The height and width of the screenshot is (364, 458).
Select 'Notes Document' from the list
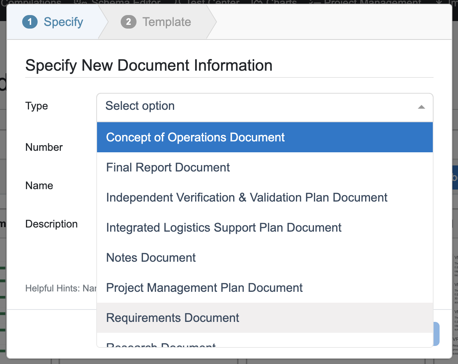pos(151,258)
